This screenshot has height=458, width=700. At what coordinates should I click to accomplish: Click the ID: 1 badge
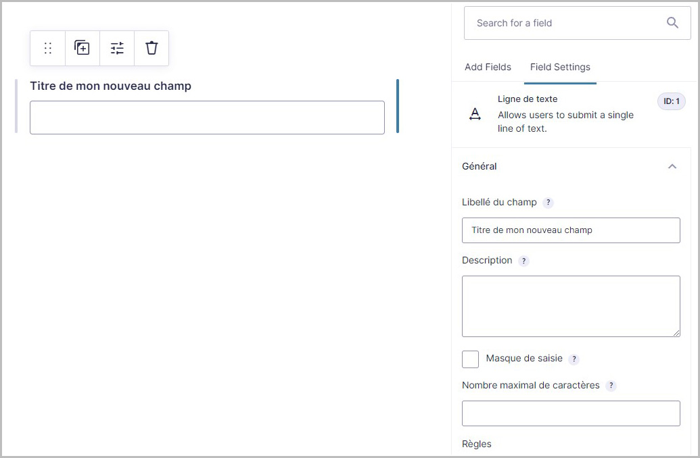coord(671,101)
